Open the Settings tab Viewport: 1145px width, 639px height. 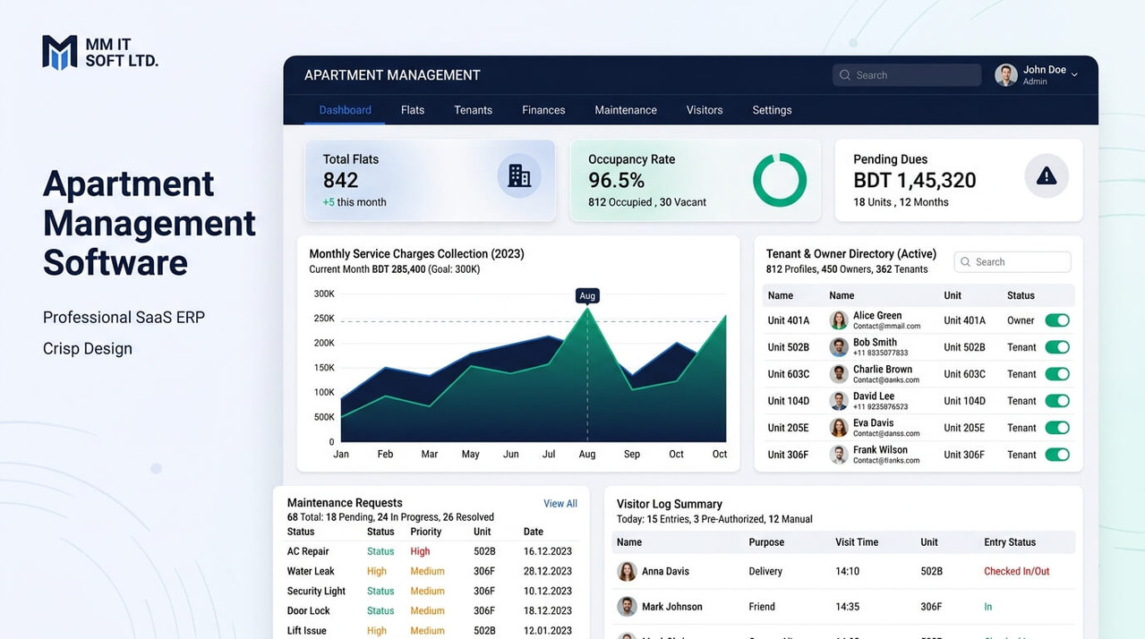[x=772, y=110]
